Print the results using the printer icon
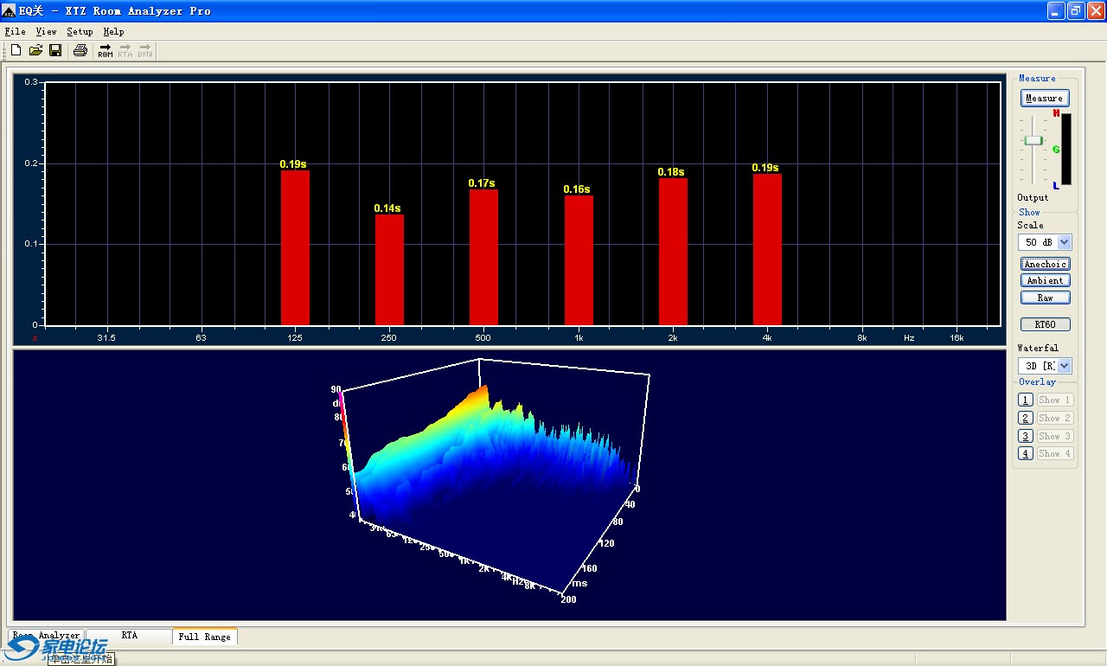 pos(80,50)
